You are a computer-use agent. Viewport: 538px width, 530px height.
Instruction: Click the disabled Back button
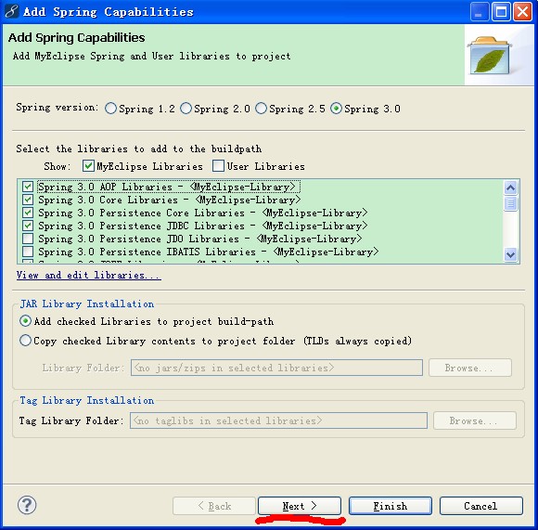pyautogui.click(x=214, y=506)
